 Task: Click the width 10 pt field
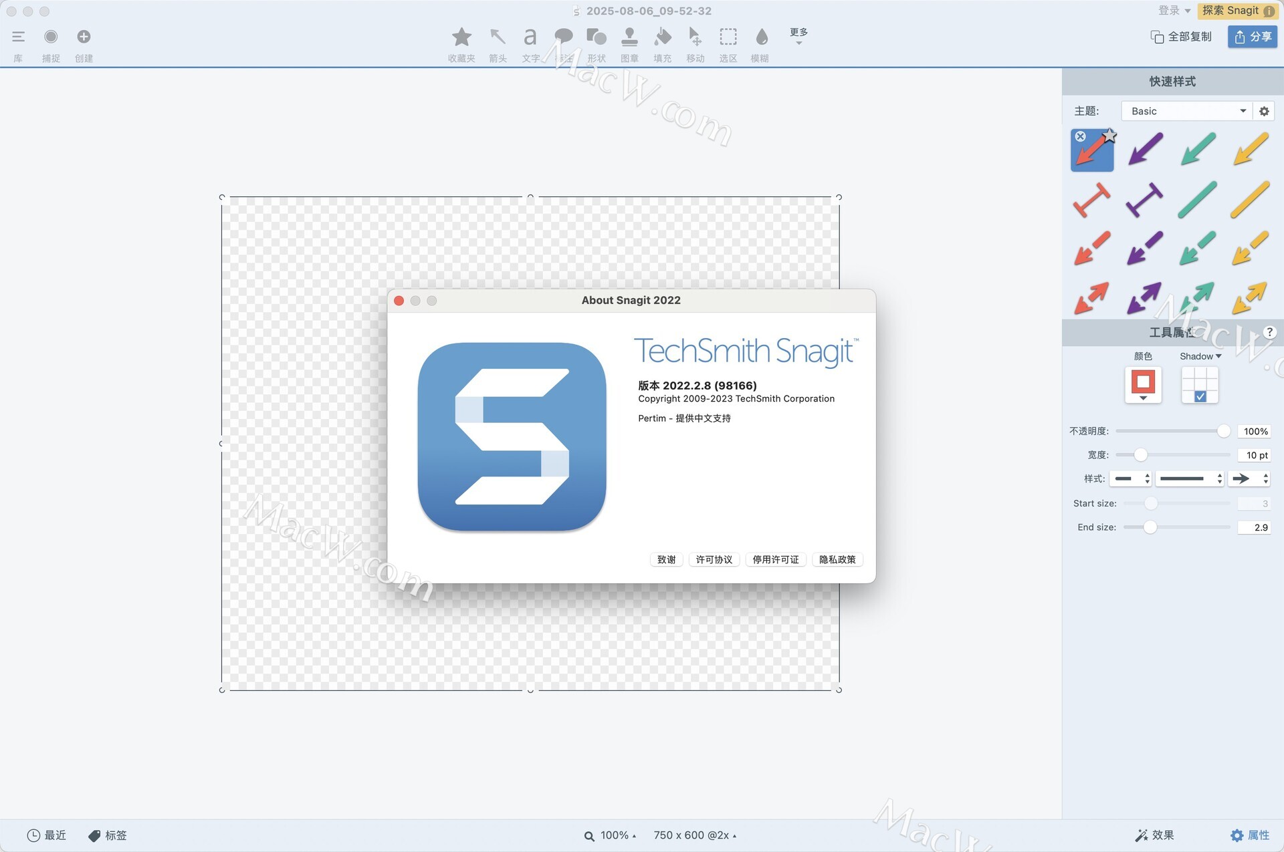pos(1254,455)
